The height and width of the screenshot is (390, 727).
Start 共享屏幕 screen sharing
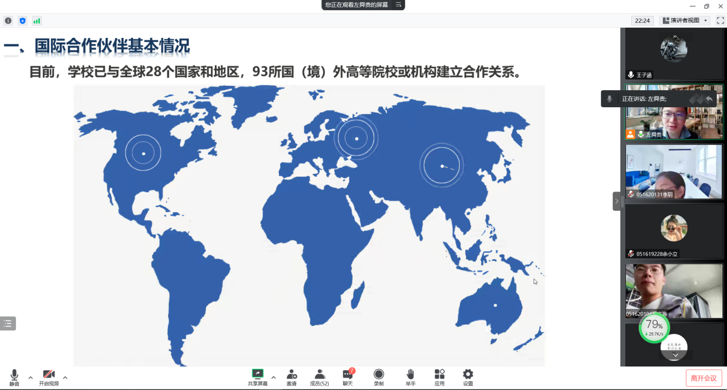(257, 377)
